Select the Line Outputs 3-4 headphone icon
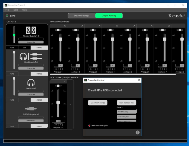The image size is (189, 146). tap(23, 57)
